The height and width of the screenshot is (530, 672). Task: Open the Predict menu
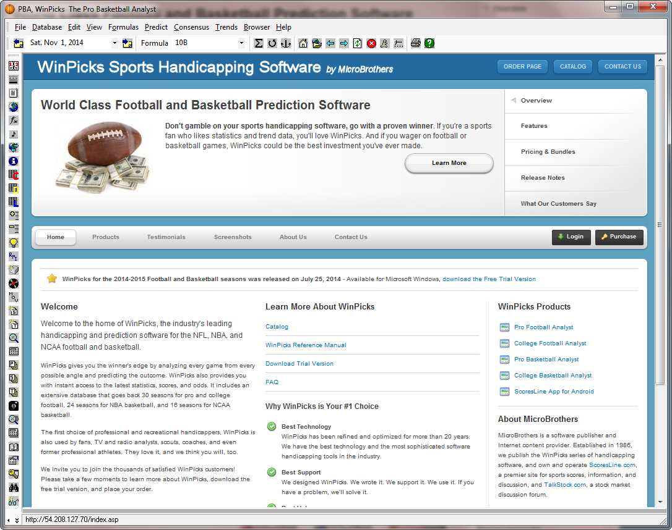[156, 27]
